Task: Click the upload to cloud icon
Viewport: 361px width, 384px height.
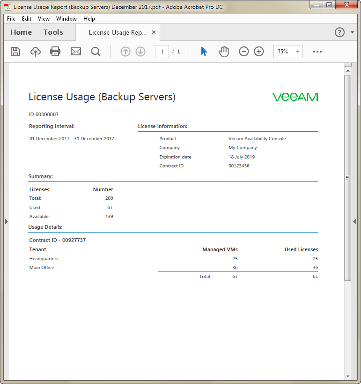Action: [x=36, y=52]
